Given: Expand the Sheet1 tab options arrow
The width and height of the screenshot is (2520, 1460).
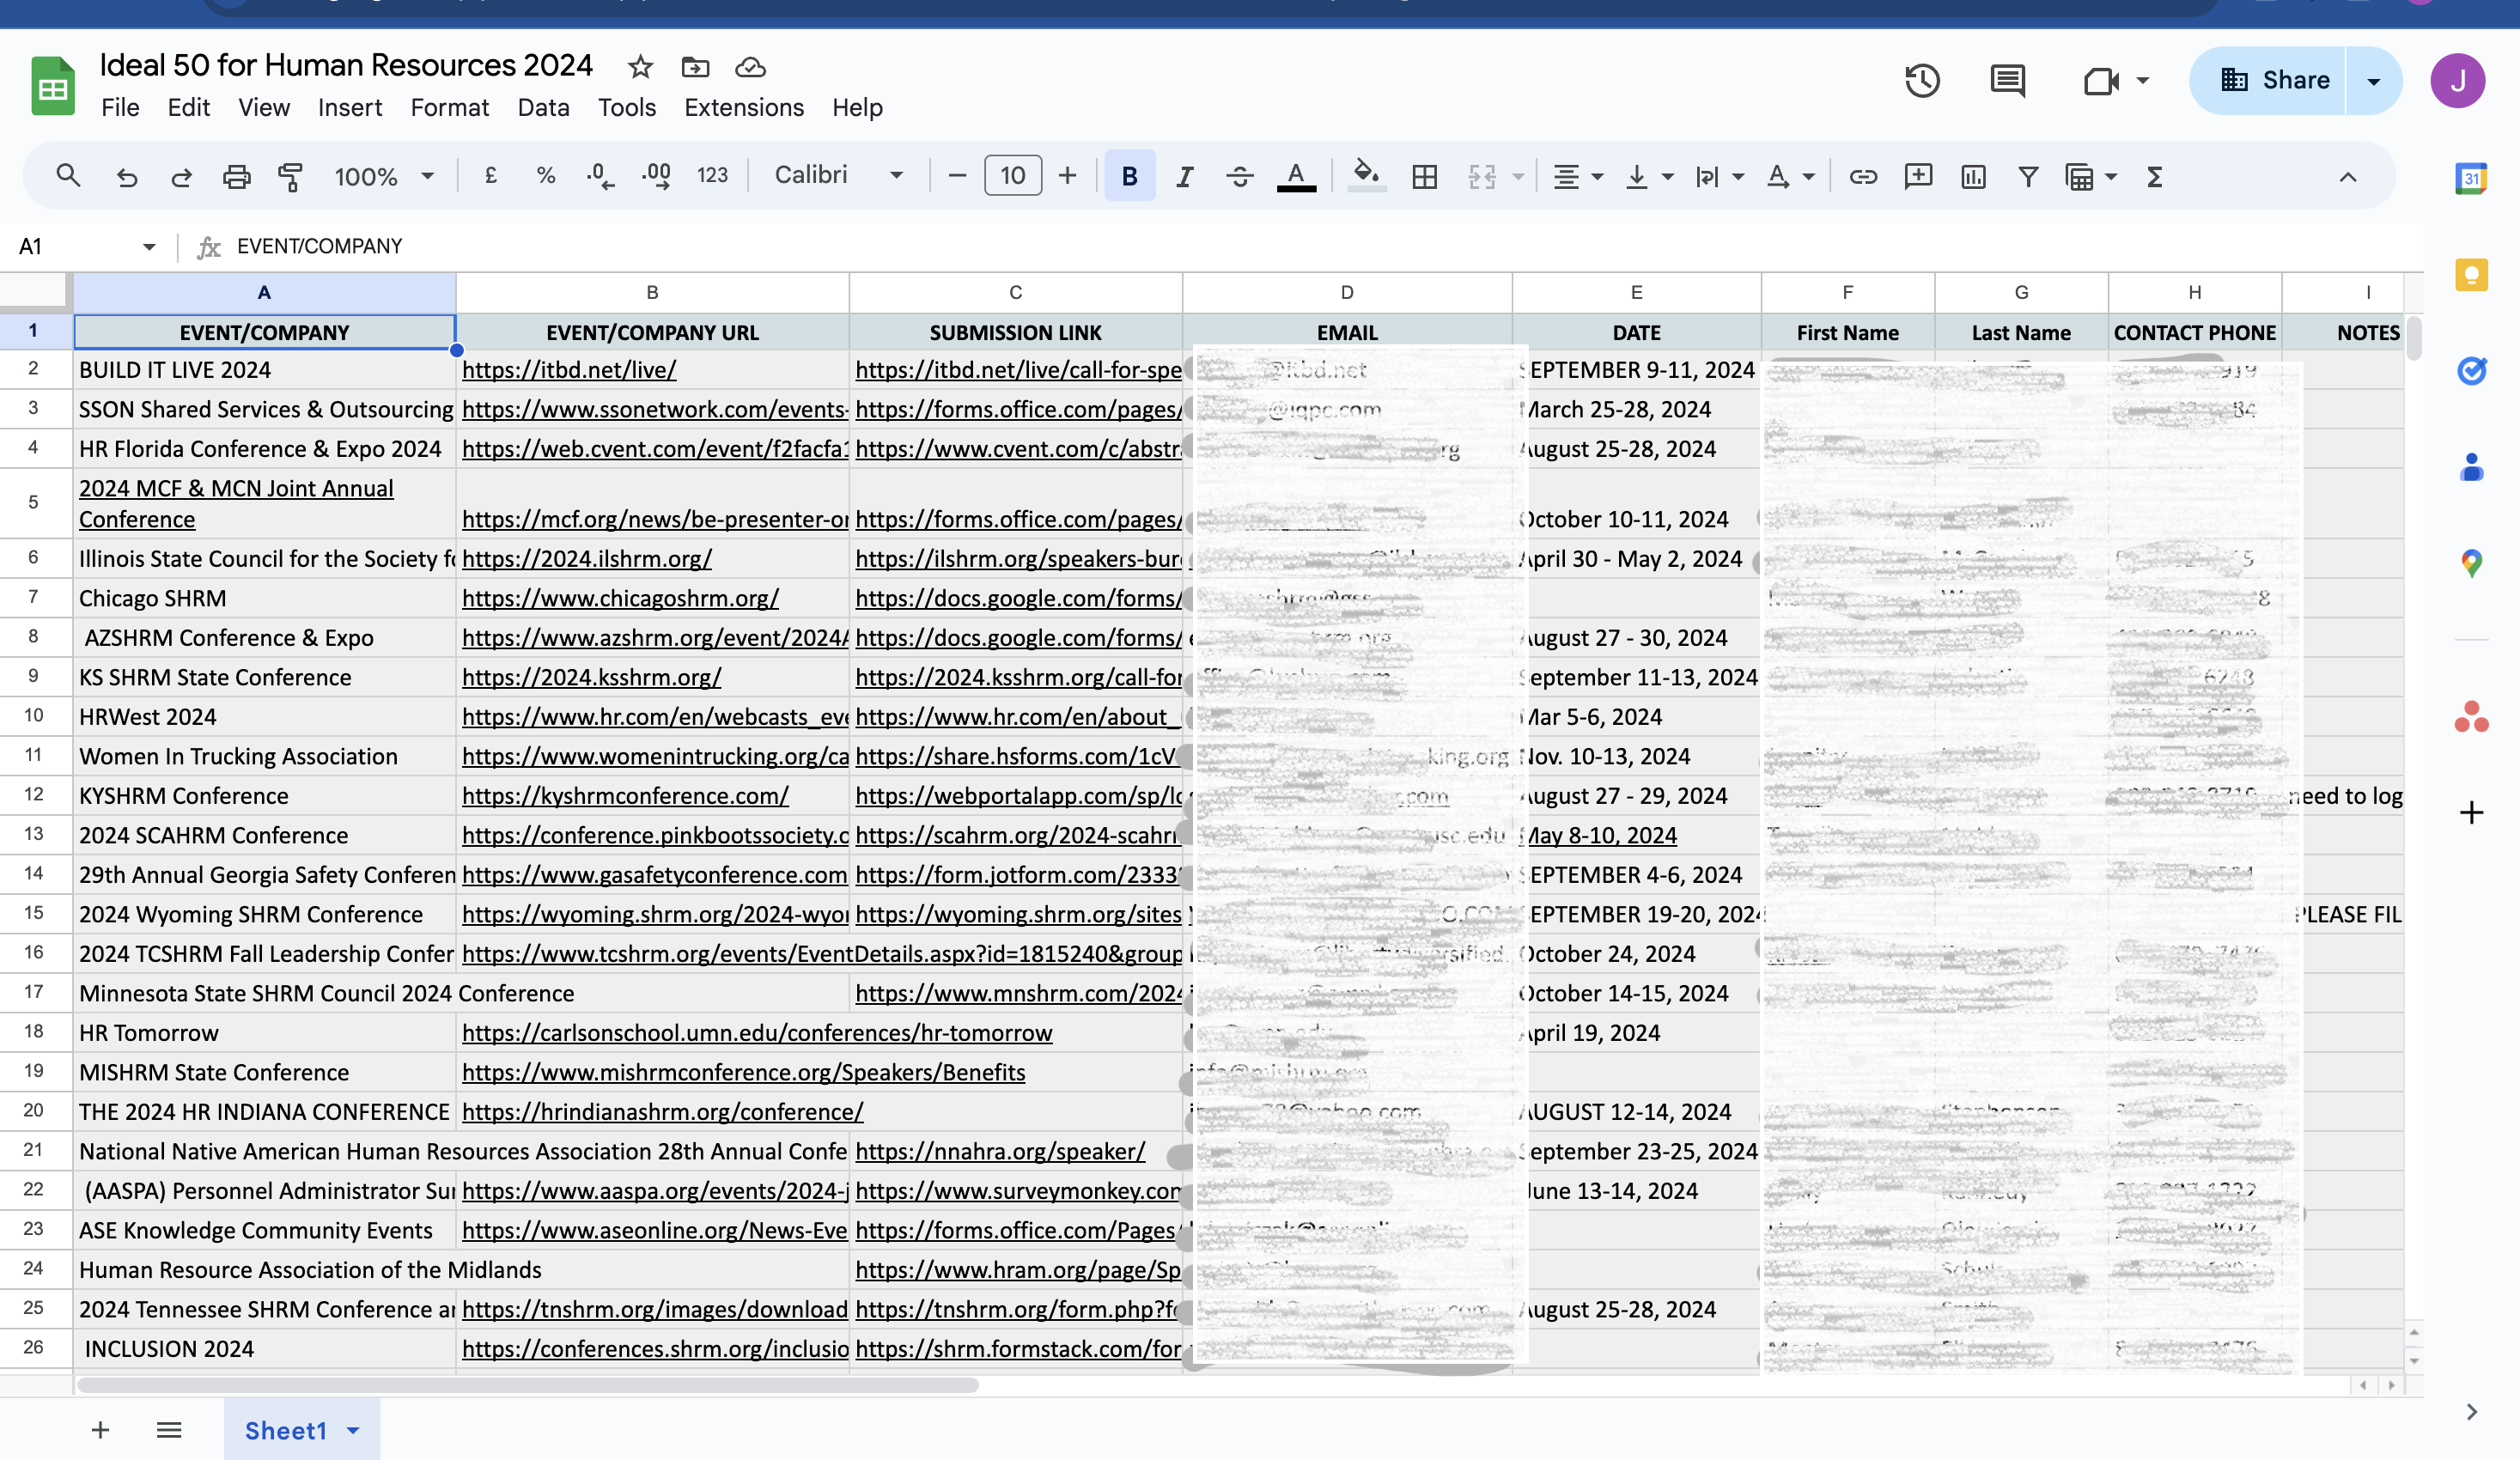Looking at the screenshot, I should click(353, 1430).
